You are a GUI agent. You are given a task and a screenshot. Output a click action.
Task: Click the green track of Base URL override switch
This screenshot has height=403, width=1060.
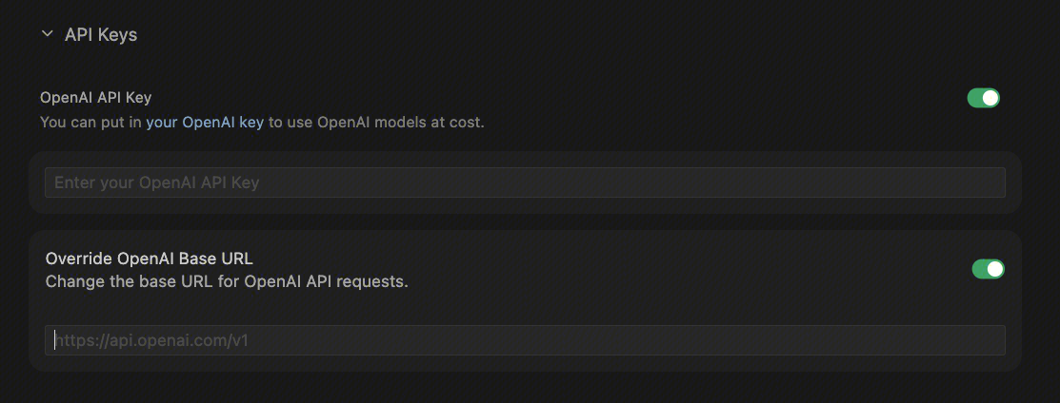point(980,270)
